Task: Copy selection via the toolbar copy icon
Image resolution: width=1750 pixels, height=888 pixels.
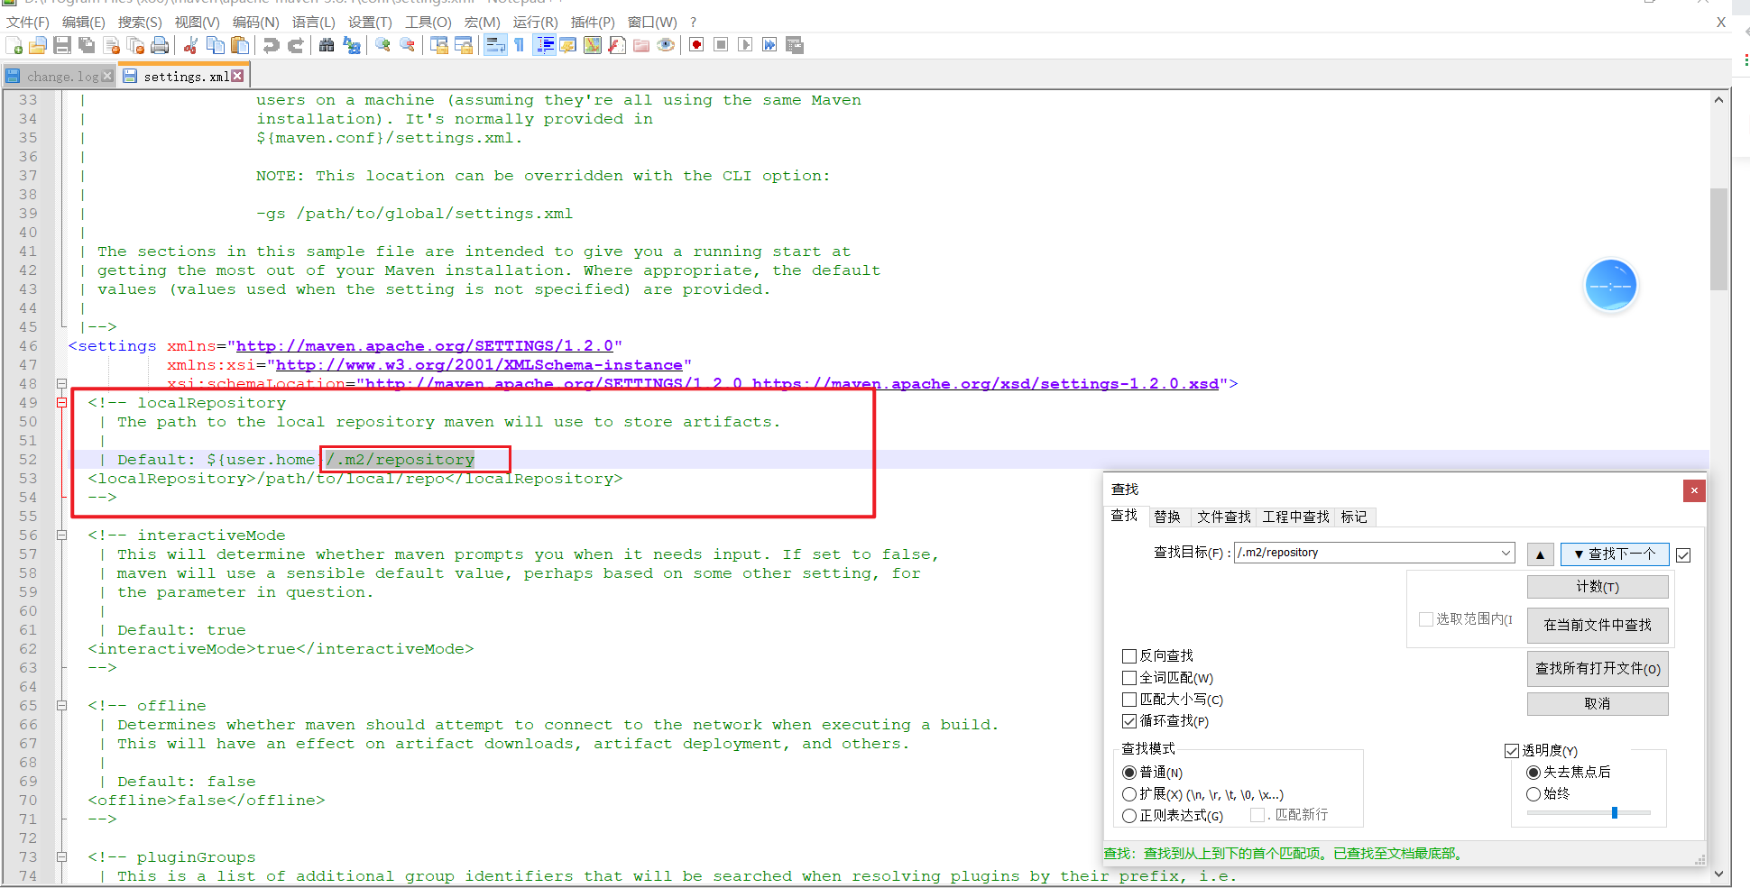Action: pos(216,45)
